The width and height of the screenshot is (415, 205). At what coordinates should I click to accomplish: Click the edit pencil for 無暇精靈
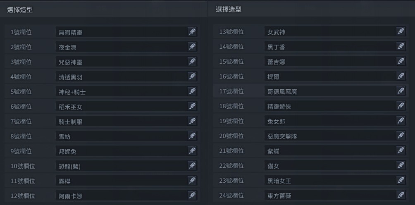click(192, 32)
